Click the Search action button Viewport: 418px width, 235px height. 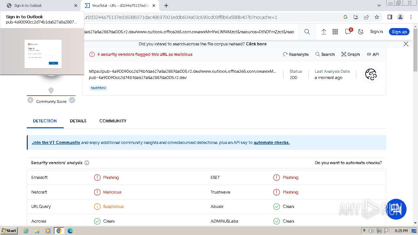tap(325, 54)
